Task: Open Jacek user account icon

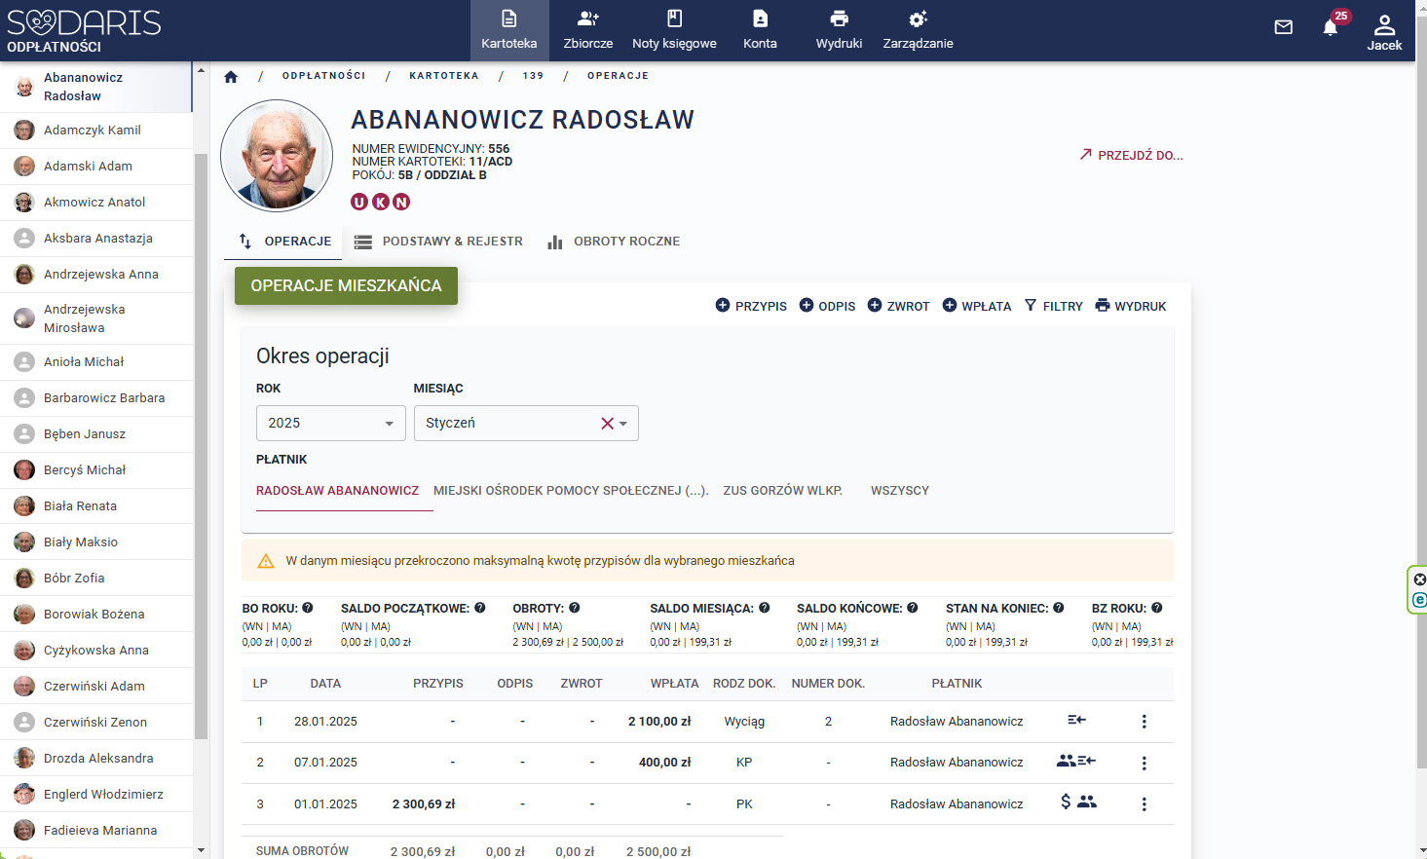Action: pos(1383,31)
